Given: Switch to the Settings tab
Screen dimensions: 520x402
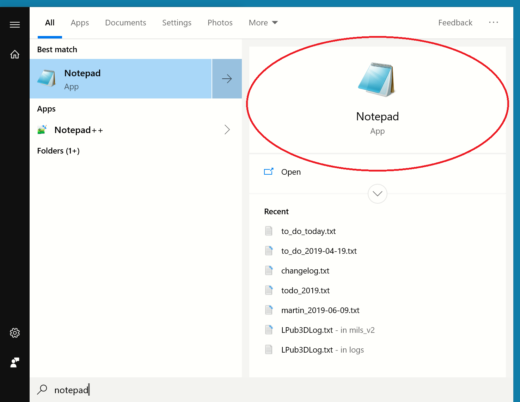Looking at the screenshot, I should click(x=177, y=23).
